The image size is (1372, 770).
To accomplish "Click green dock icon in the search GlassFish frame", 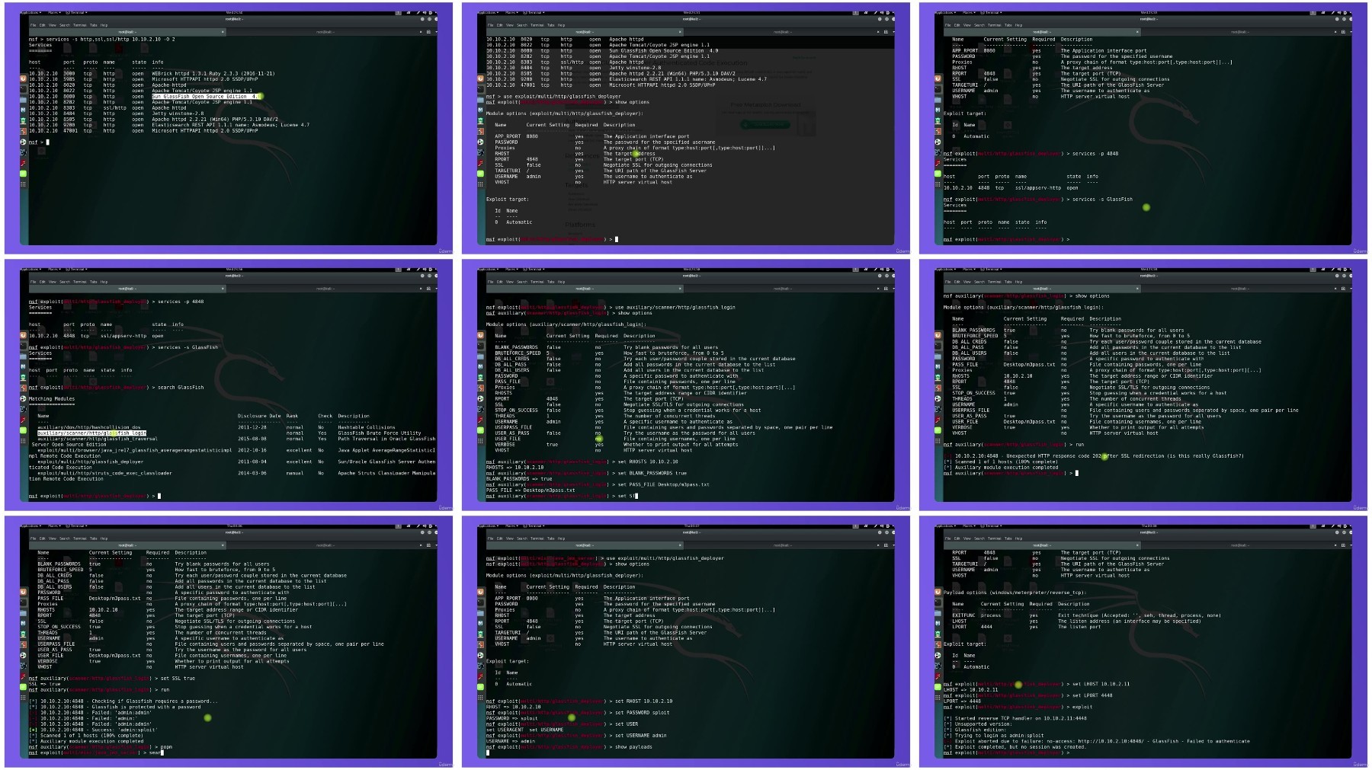I will click(x=24, y=430).
